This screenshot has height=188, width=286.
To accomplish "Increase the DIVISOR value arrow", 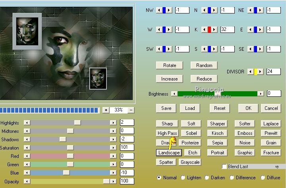I will (x=261, y=72).
